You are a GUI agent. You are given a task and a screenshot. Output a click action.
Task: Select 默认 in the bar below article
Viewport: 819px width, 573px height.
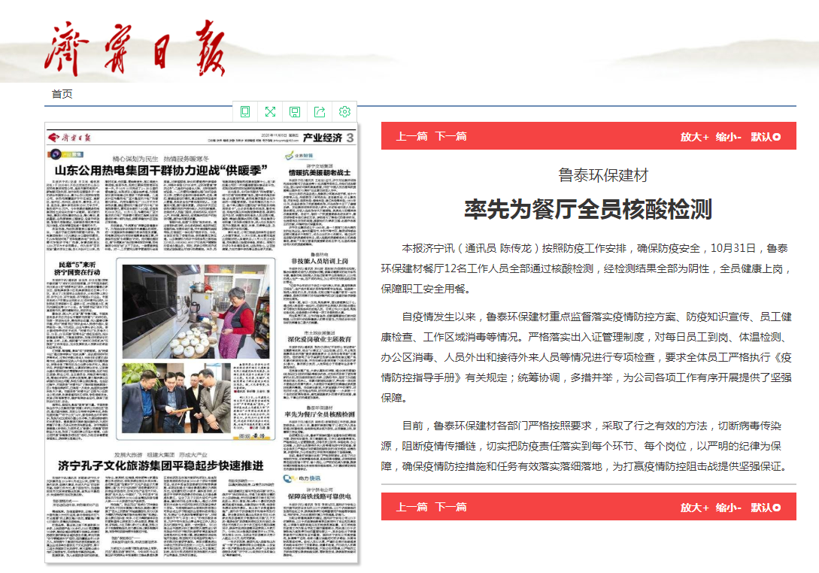pyautogui.click(x=765, y=508)
